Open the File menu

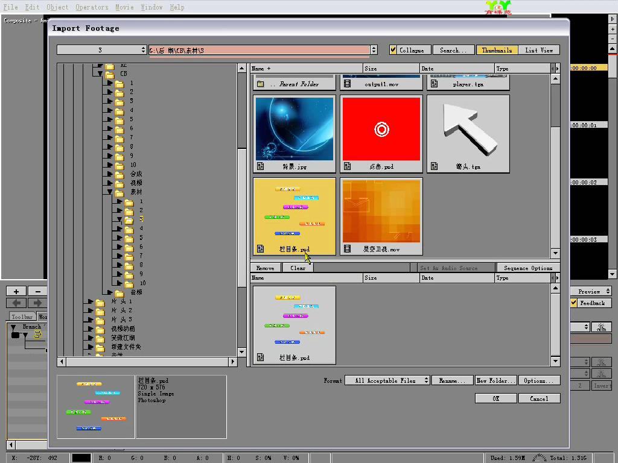(x=11, y=7)
